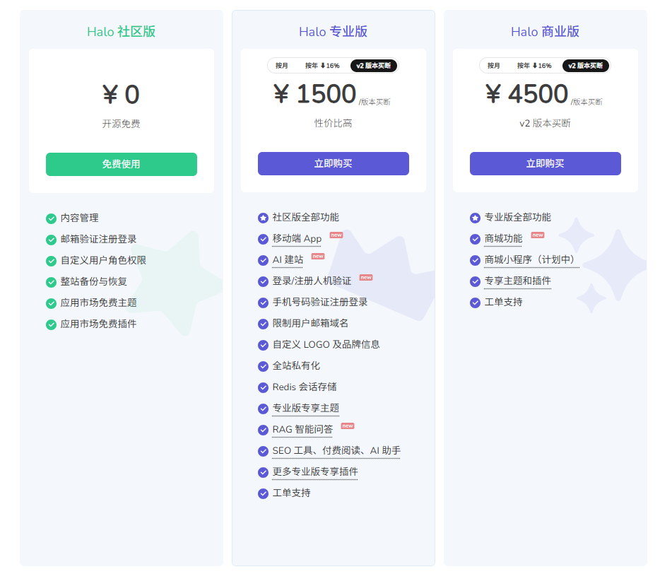The height and width of the screenshot is (586, 672).
Task: Click the "new" badge beside RAG 智能问答
Action: 348,426
